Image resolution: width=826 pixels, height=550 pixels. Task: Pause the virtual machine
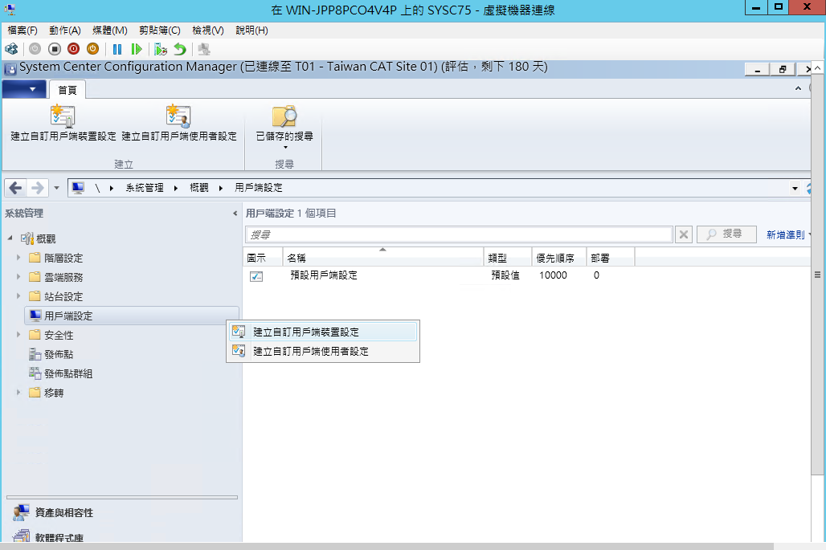tap(117, 49)
